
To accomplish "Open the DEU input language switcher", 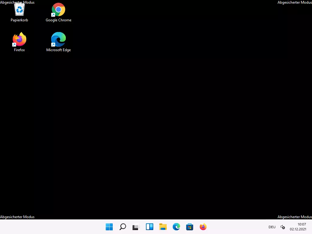I will pos(272,227).
